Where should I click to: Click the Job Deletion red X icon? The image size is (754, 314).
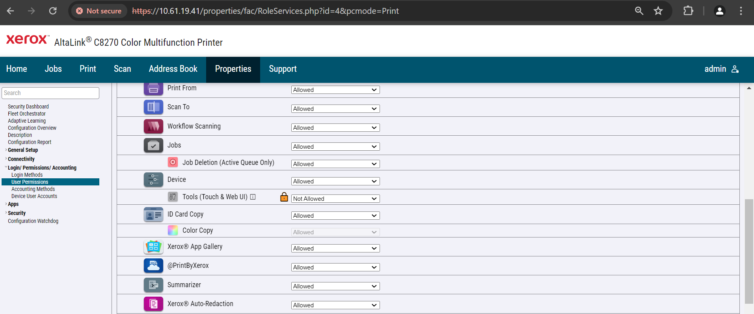coord(173,162)
